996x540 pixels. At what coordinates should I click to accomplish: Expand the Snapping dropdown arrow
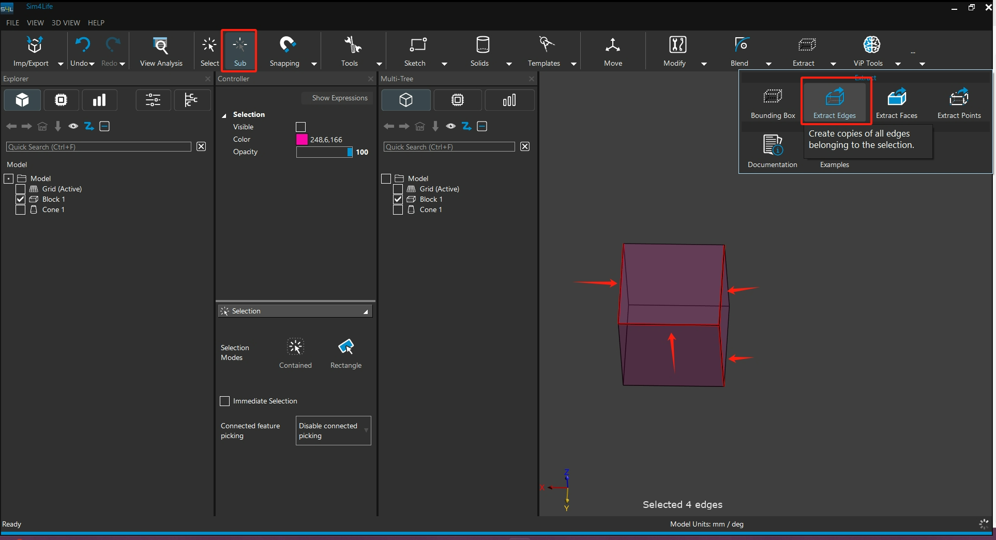click(314, 64)
